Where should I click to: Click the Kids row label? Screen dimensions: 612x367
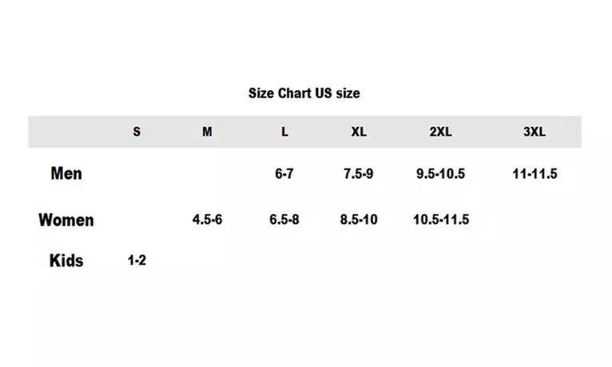[66, 260]
